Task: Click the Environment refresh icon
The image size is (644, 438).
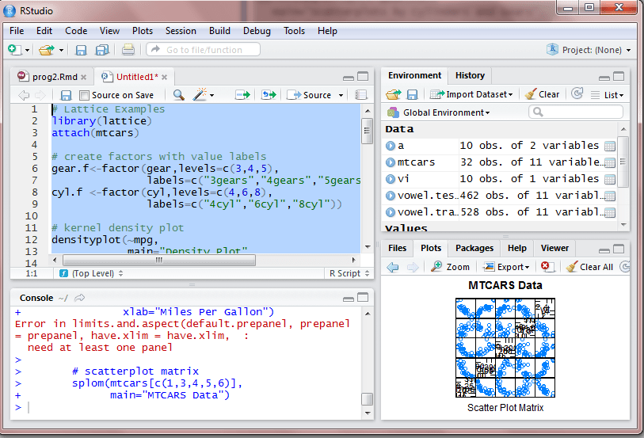Action: click(x=577, y=93)
